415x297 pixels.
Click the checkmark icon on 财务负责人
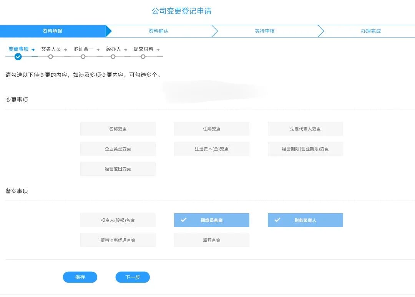tap(277, 220)
